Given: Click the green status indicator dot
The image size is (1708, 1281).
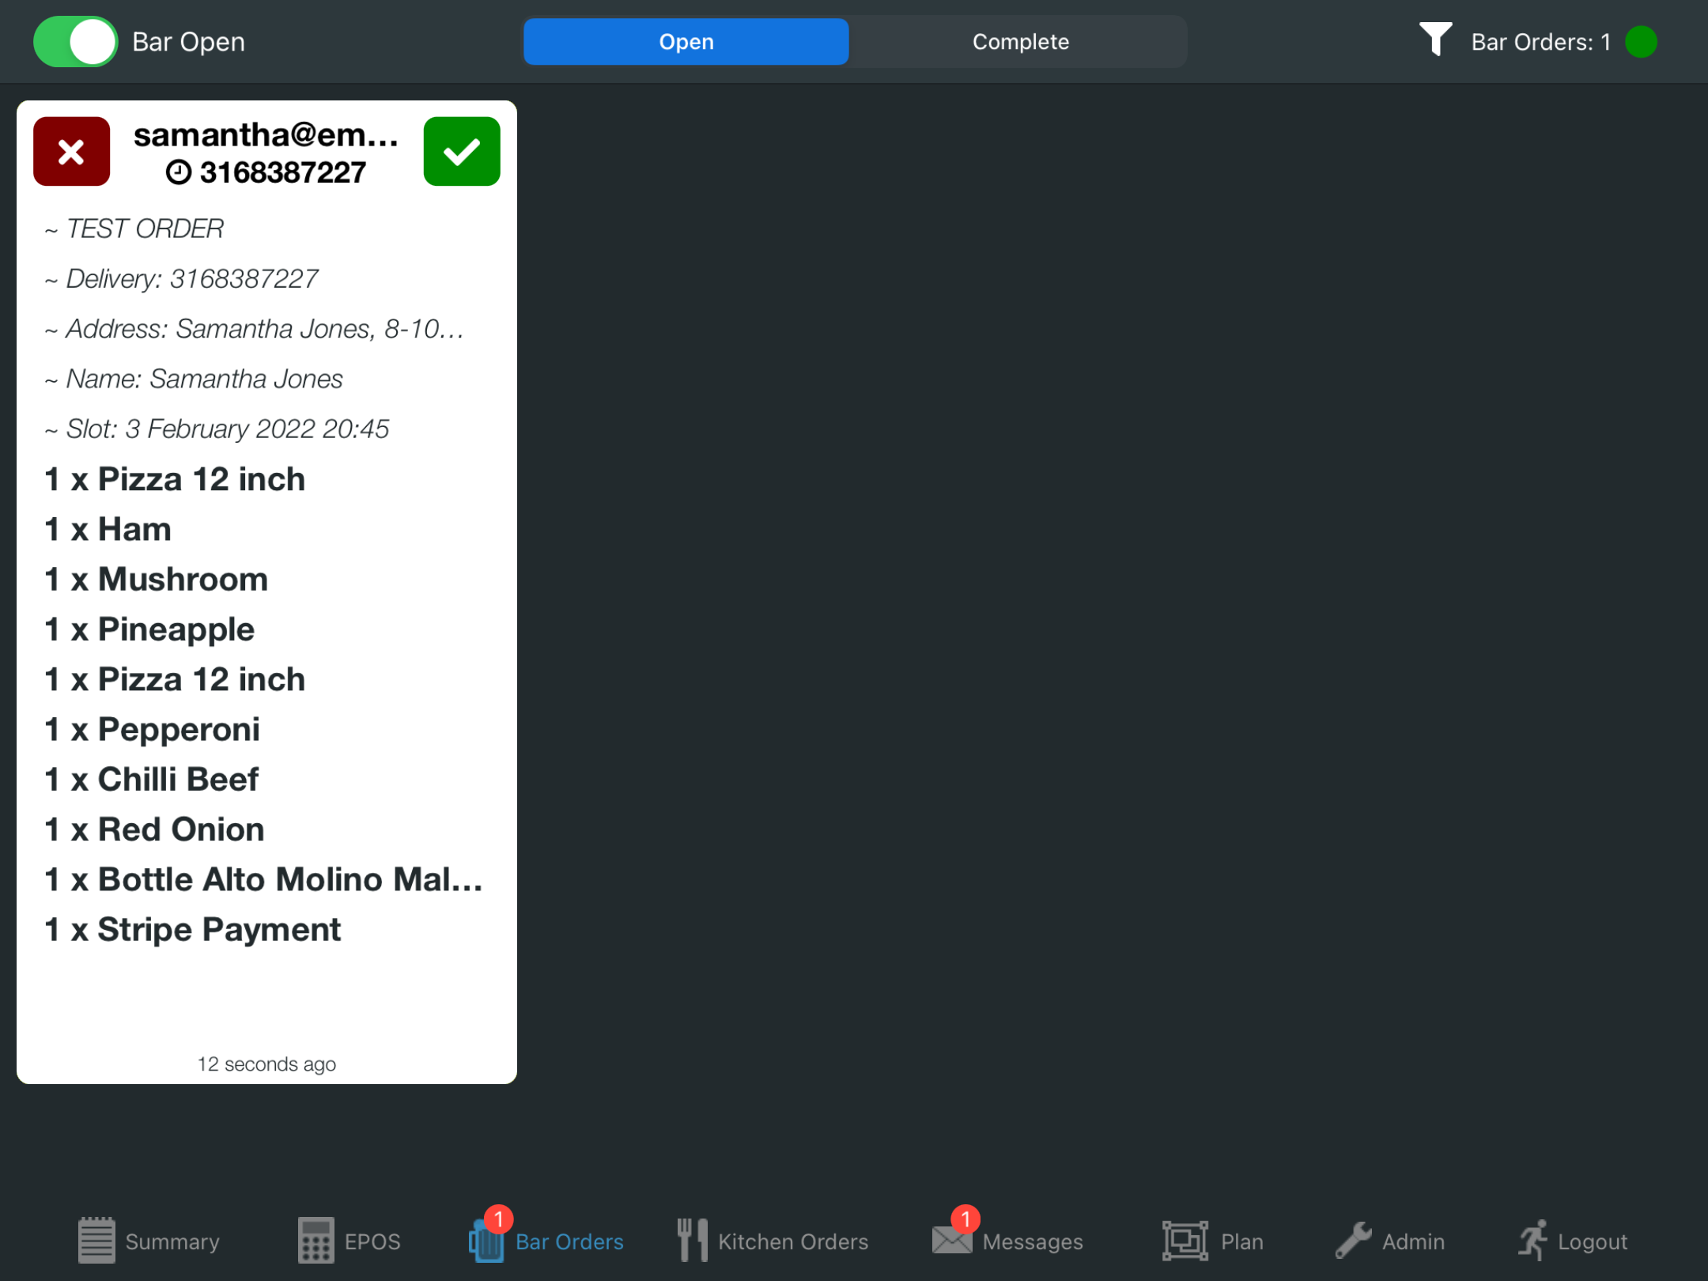Looking at the screenshot, I should tap(1641, 41).
